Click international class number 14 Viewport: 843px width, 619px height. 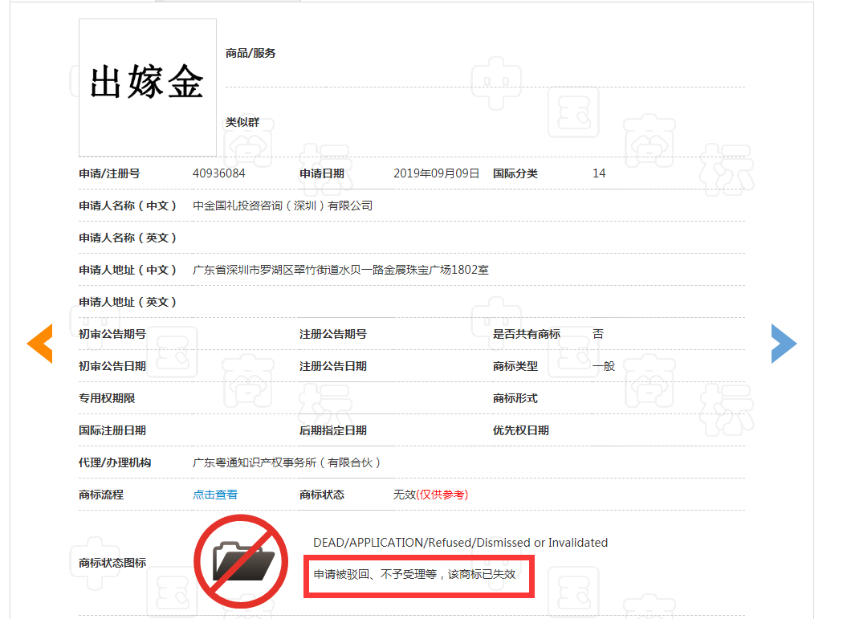(x=599, y=173)
